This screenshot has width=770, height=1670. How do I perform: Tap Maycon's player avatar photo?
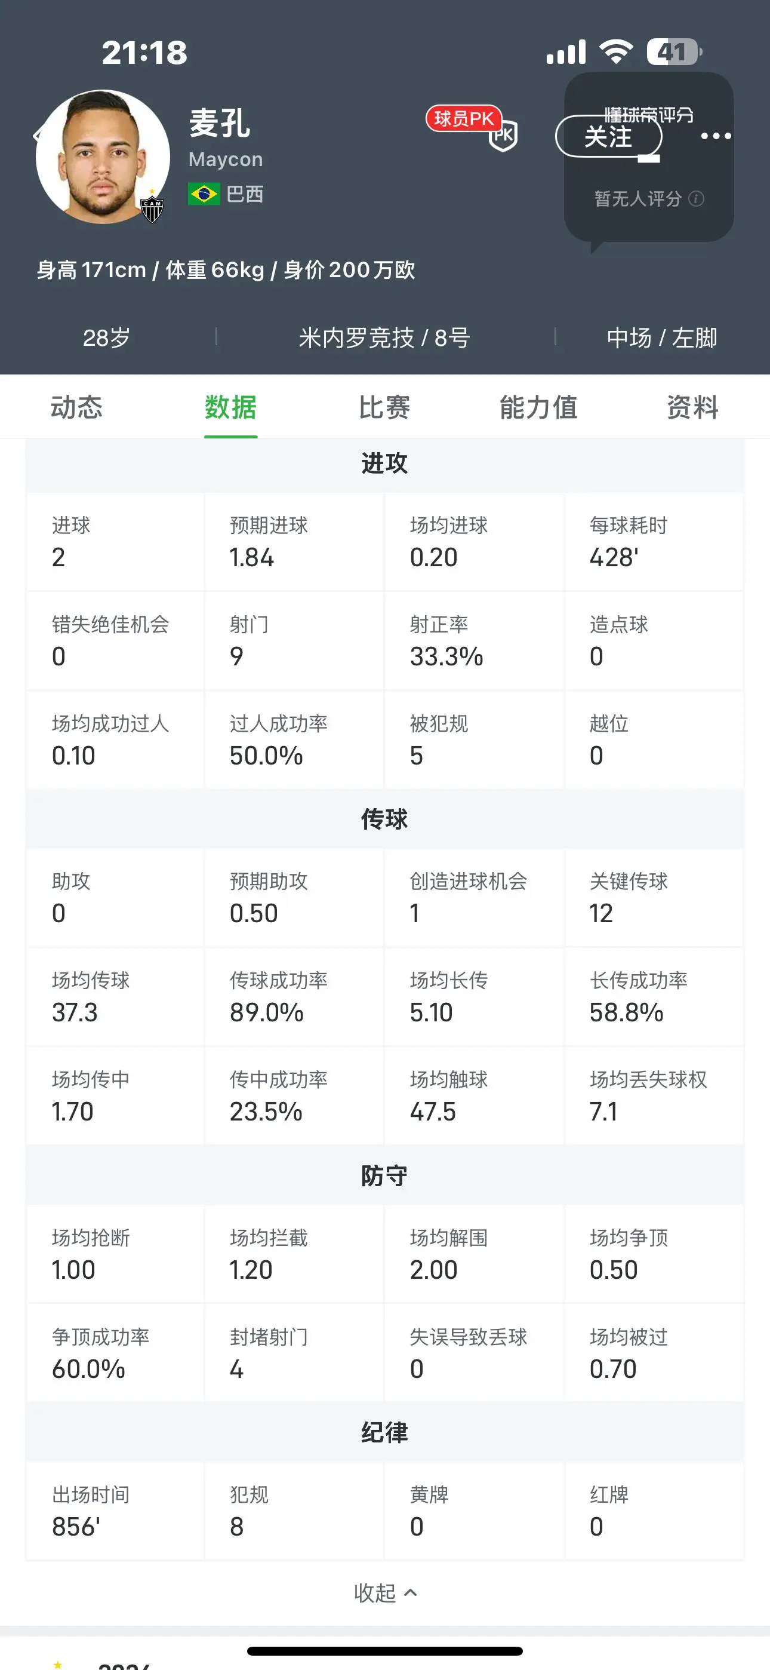point(103,156)
